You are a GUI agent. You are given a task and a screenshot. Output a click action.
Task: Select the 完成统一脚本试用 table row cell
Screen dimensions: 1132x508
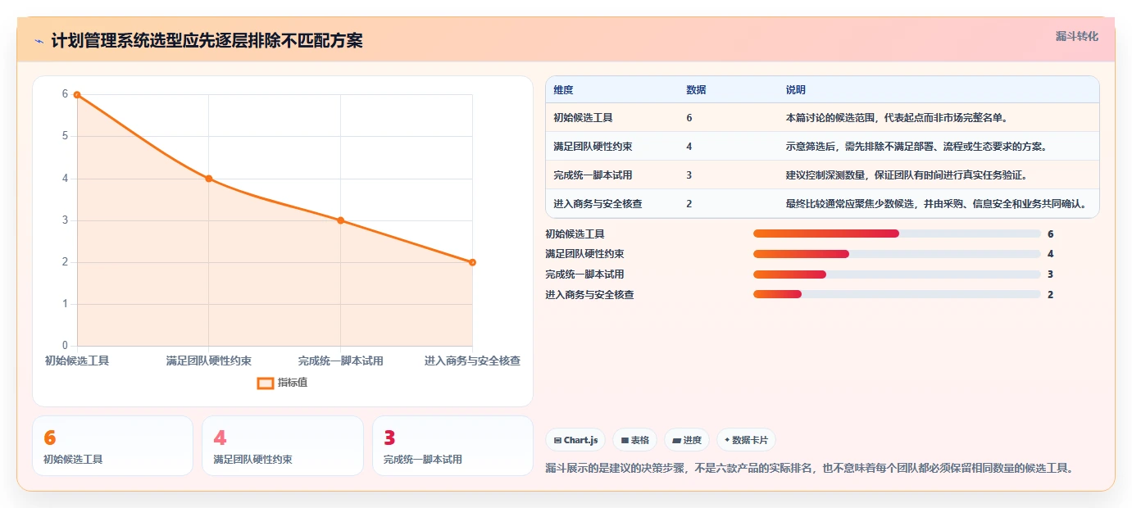[x=593, y=175]
